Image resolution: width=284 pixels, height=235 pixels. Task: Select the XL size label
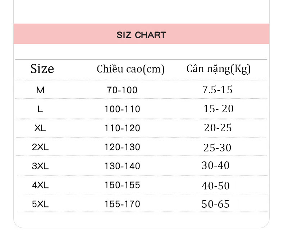point(40,128)
